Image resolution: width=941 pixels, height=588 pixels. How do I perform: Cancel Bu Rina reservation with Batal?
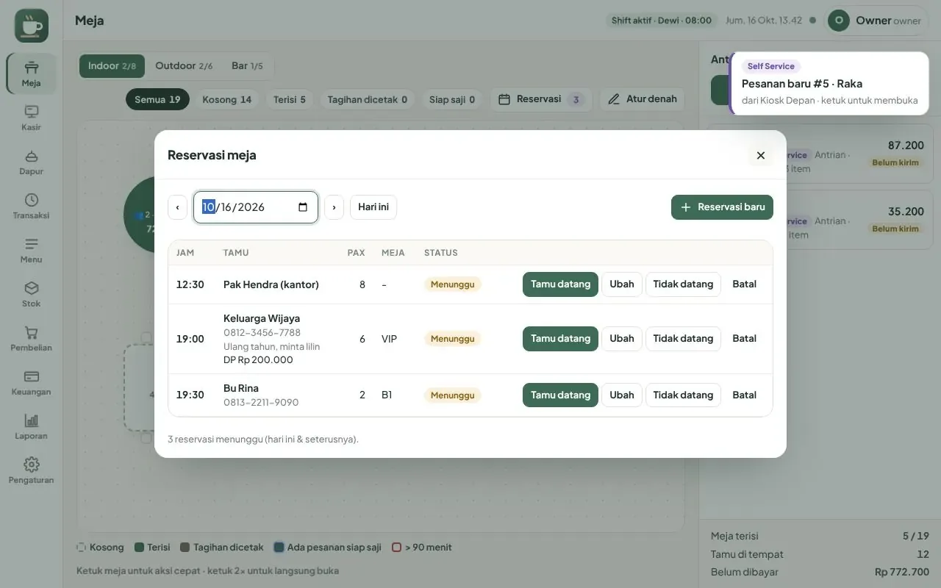click(744, 395)
